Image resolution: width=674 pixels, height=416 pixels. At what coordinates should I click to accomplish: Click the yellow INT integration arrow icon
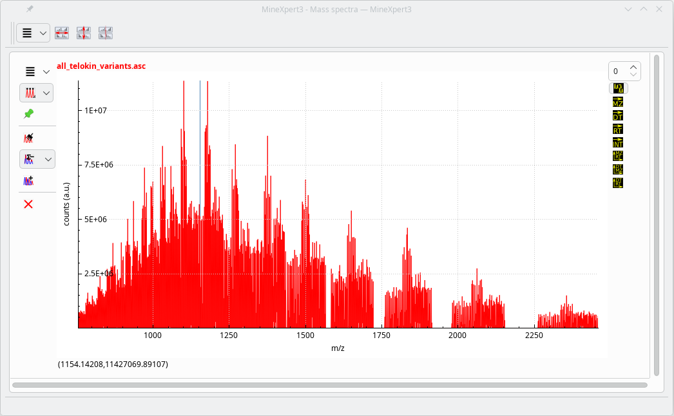618,142
